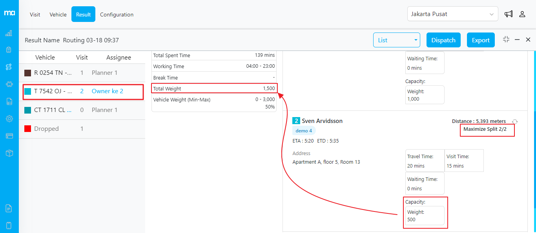Open the bar chart dashboard icon in sidebar

pos(9,33)
